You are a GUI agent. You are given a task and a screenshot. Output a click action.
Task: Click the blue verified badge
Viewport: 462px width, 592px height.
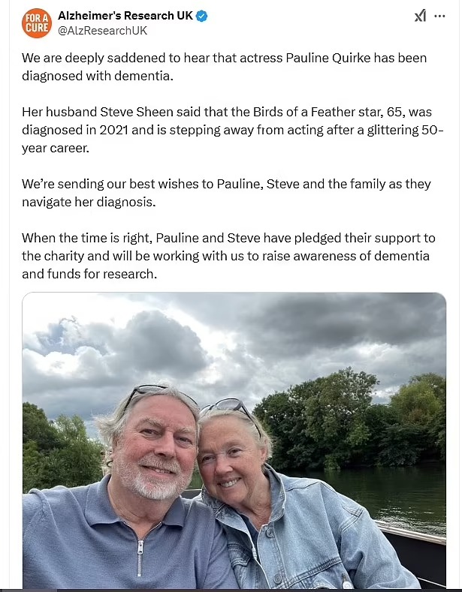pyautogui.click(x=201, y=16)
